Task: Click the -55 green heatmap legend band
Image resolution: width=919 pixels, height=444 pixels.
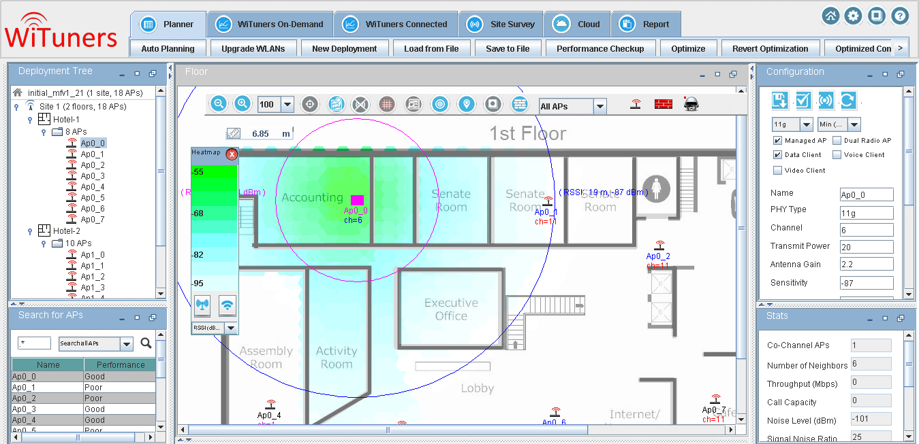Action: [215, 173]
